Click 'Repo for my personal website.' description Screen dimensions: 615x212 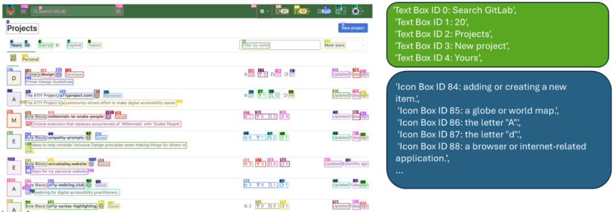[59, 171]
